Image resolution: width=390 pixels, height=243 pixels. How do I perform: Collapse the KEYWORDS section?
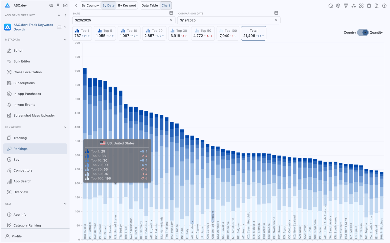(65, 127)
